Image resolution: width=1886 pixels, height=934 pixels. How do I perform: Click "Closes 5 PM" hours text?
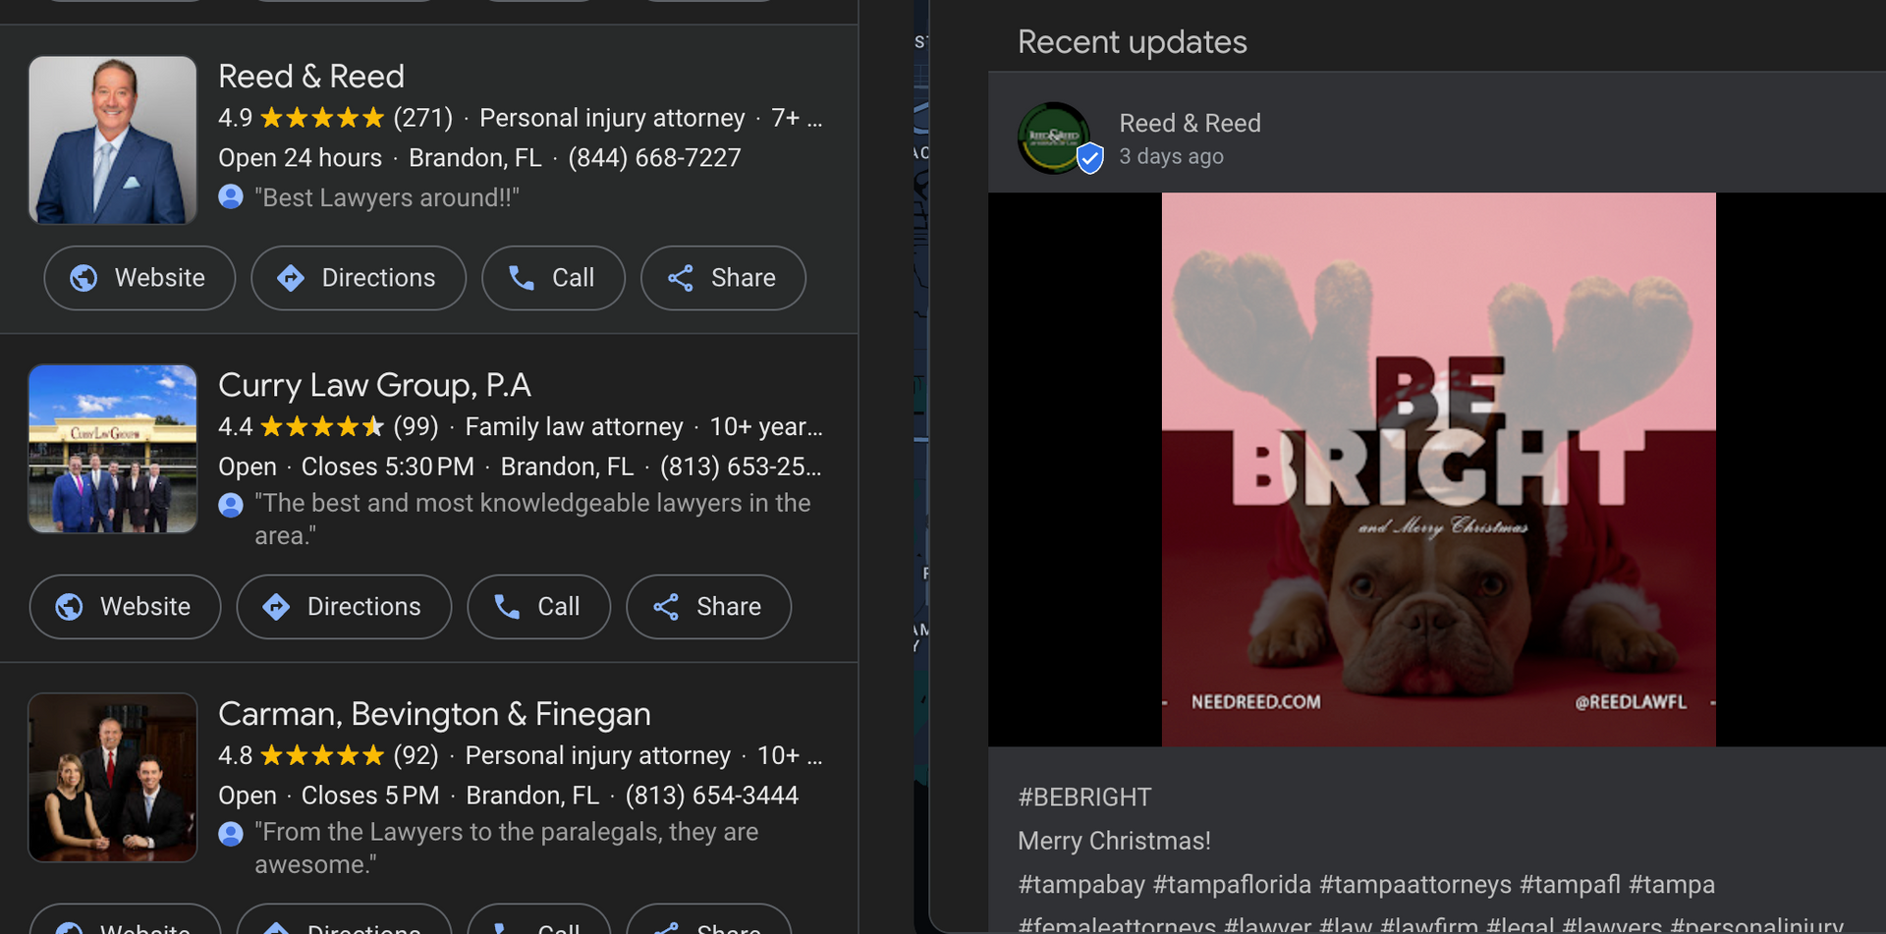[370, 796]
